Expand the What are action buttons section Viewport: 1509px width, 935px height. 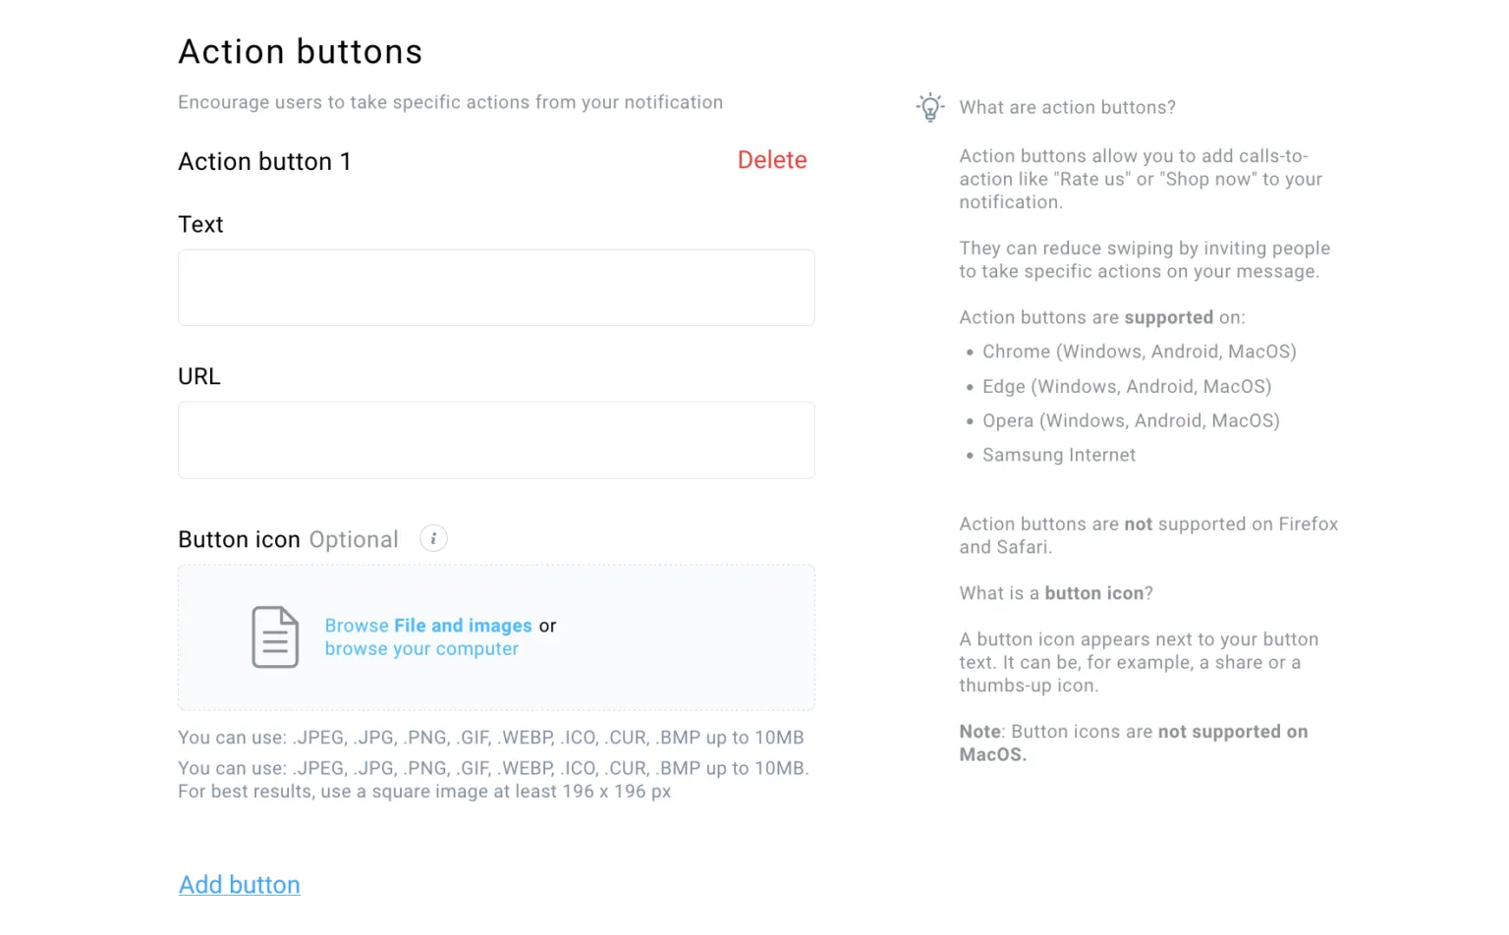pos(1067,107)
